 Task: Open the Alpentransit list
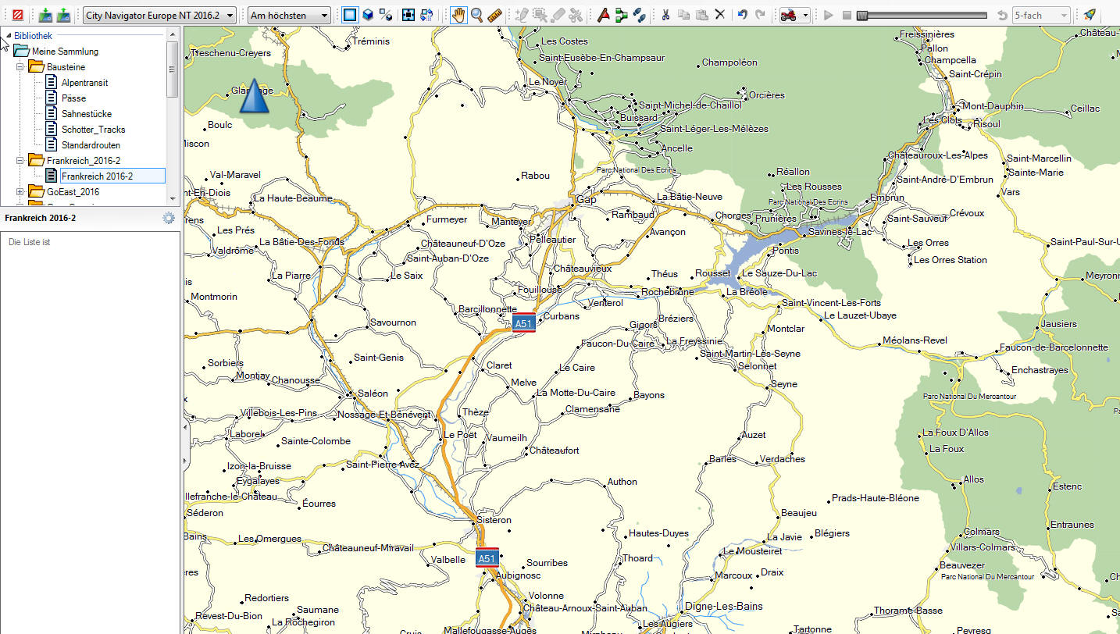[x=84, y=83]
